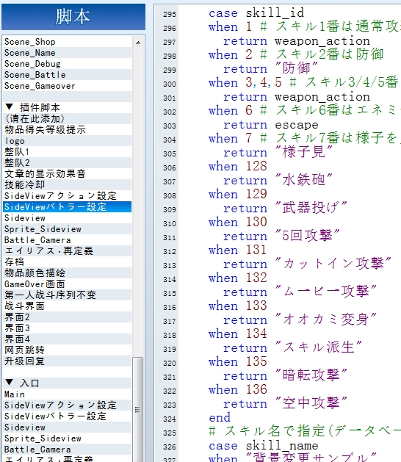Open Scene_Gameover script
This screenshot has height=462, width=401.
67,86
